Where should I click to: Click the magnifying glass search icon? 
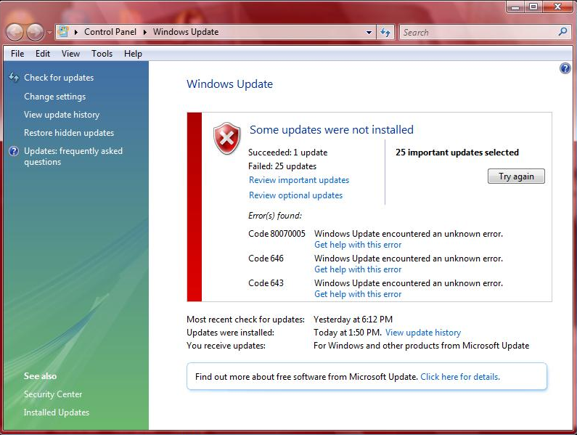click(562, 32)
